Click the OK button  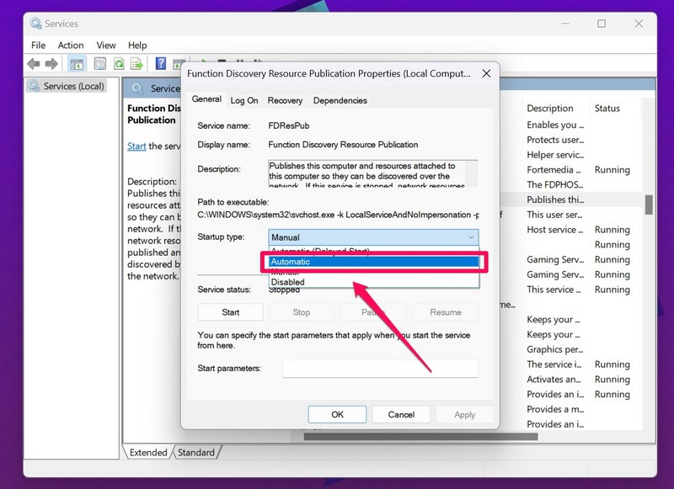[x=337, y=414]
